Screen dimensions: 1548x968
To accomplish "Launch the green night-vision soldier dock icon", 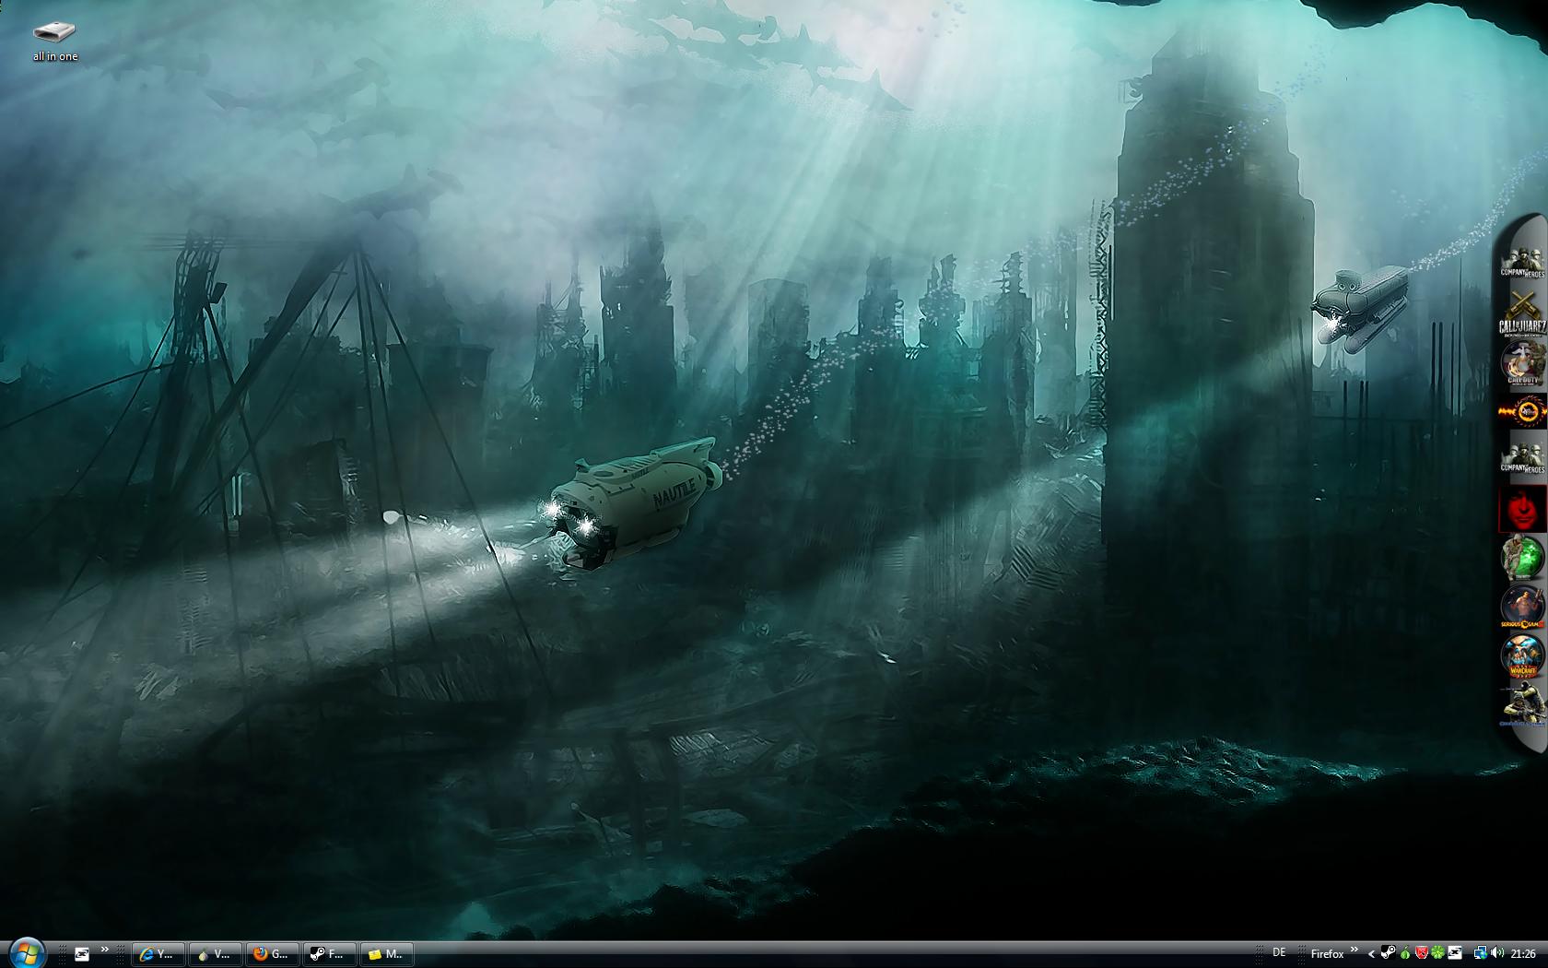I will (x=1522, y=558).
